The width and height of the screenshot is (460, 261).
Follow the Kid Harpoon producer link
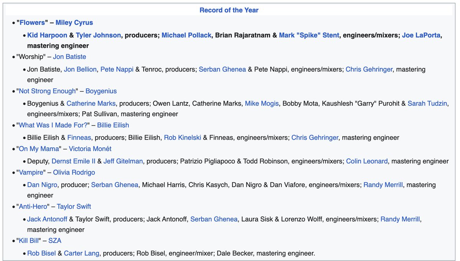(x=47, y=35)
